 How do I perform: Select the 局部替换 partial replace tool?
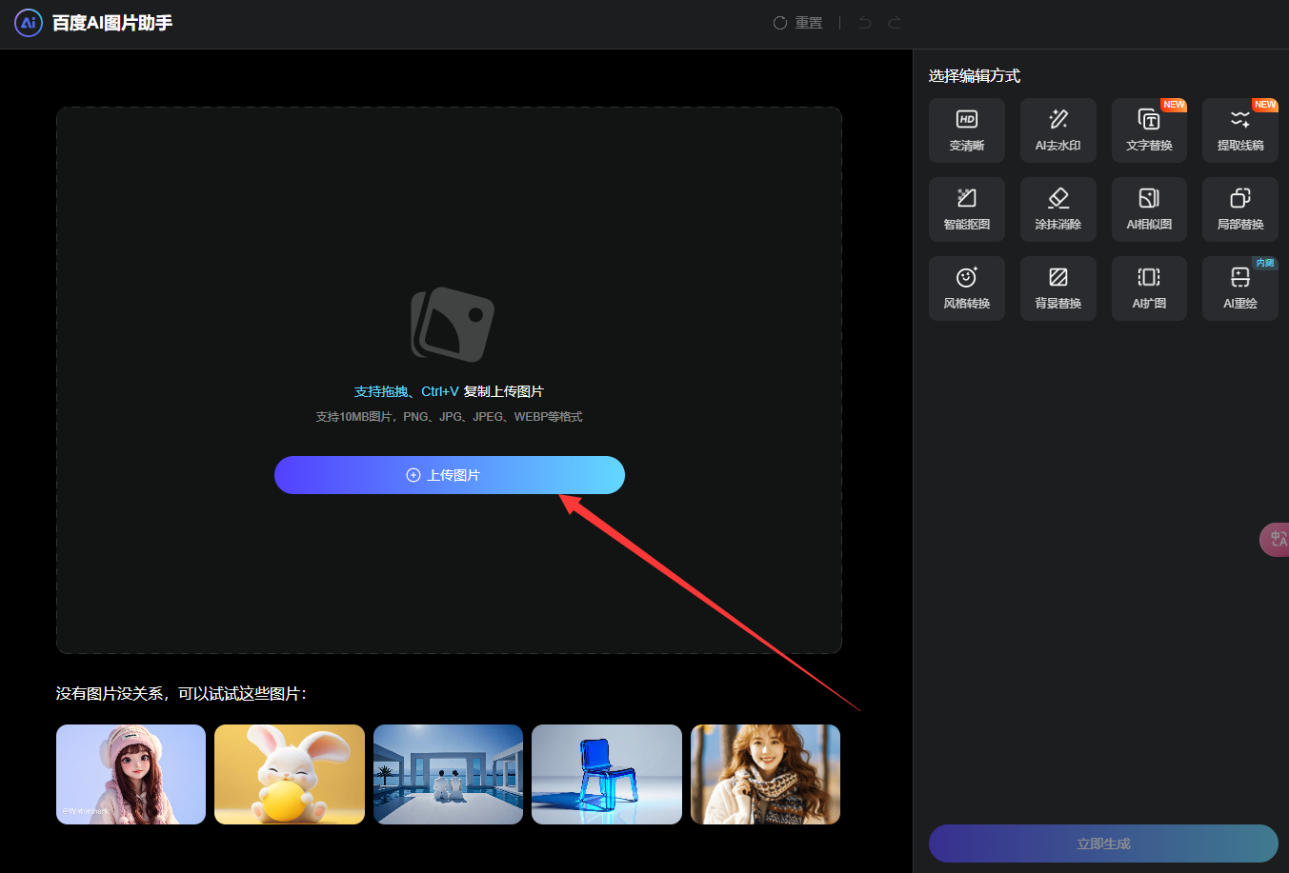(x=1240, y=209)
